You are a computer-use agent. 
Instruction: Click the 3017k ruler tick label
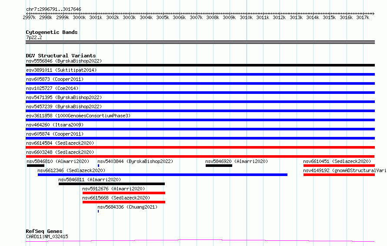coord(363,18)
